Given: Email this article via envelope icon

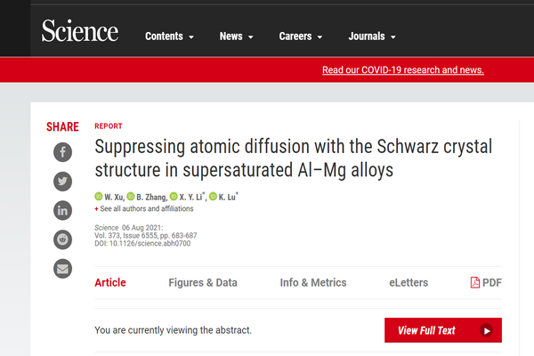Looking at the screenshot, I should coord(62,269).
